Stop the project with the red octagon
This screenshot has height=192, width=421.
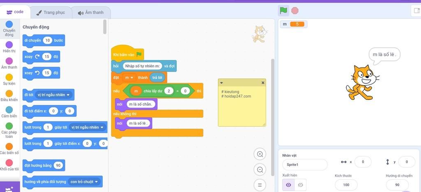click(x=295, y=10)
